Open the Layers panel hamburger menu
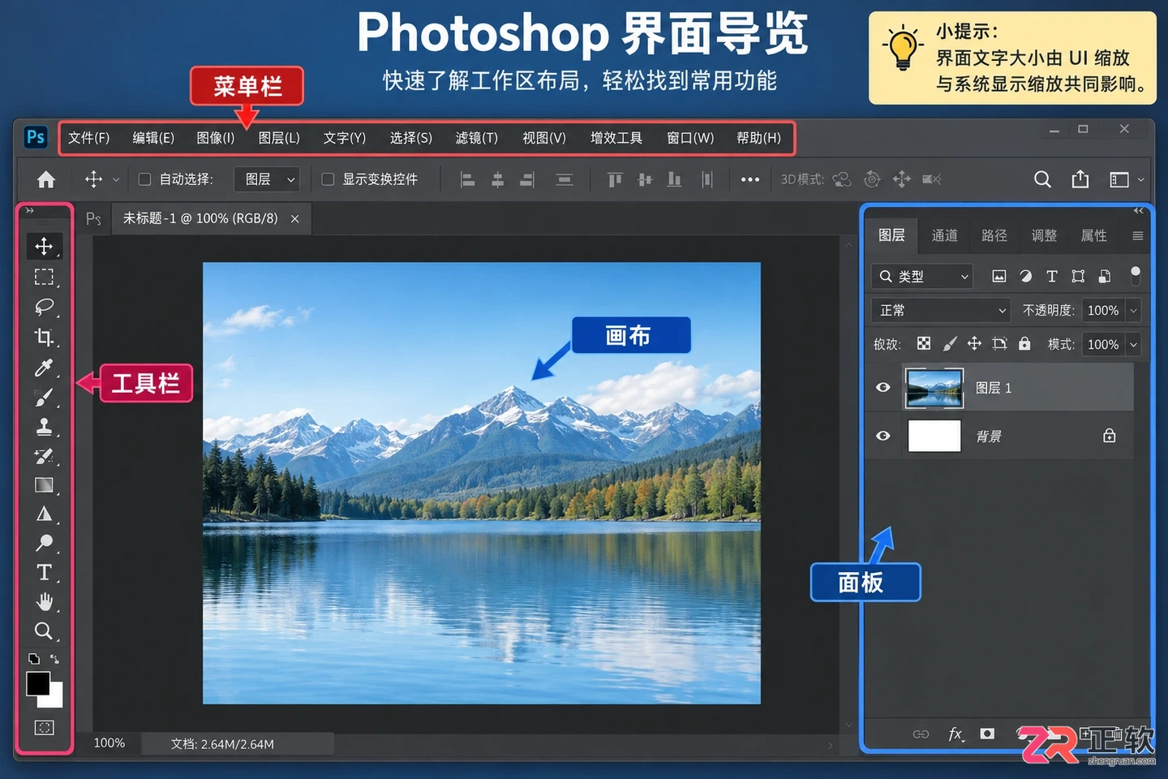Image resolution: width=1168 pixels, height=779 pixels. tap(1138, 236)
